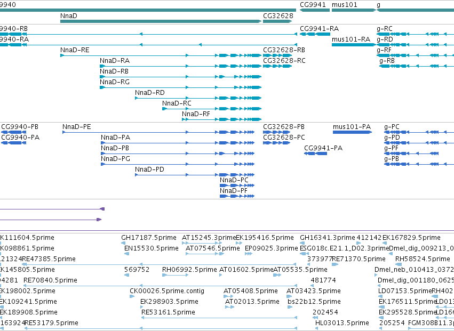Click the NnaD-RC transcript label

[x=177, y=103]
